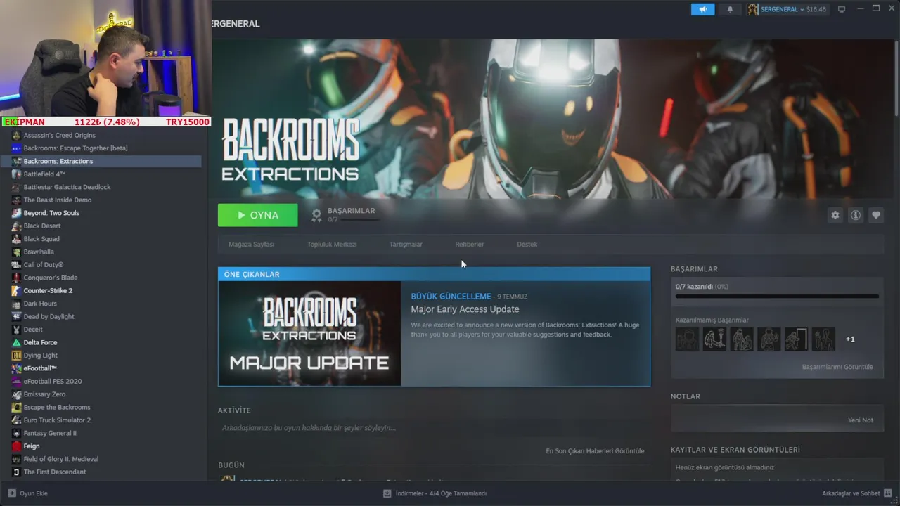
Task: Click the SERGENERAL profile avatar
Action: tap(753, 9)
